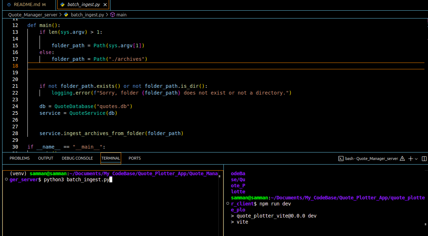Open the main symbol breadcrumb dropdown
This screenshot has width=428, height=236.
pyautogui.click(x=122, y=15)
